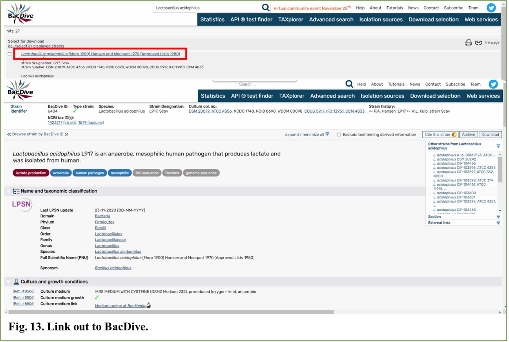The height and width of the screenshot is (342, 509).
Task: Click the LPSN logo
Action: pyautogui.click(x=22, y=204)
